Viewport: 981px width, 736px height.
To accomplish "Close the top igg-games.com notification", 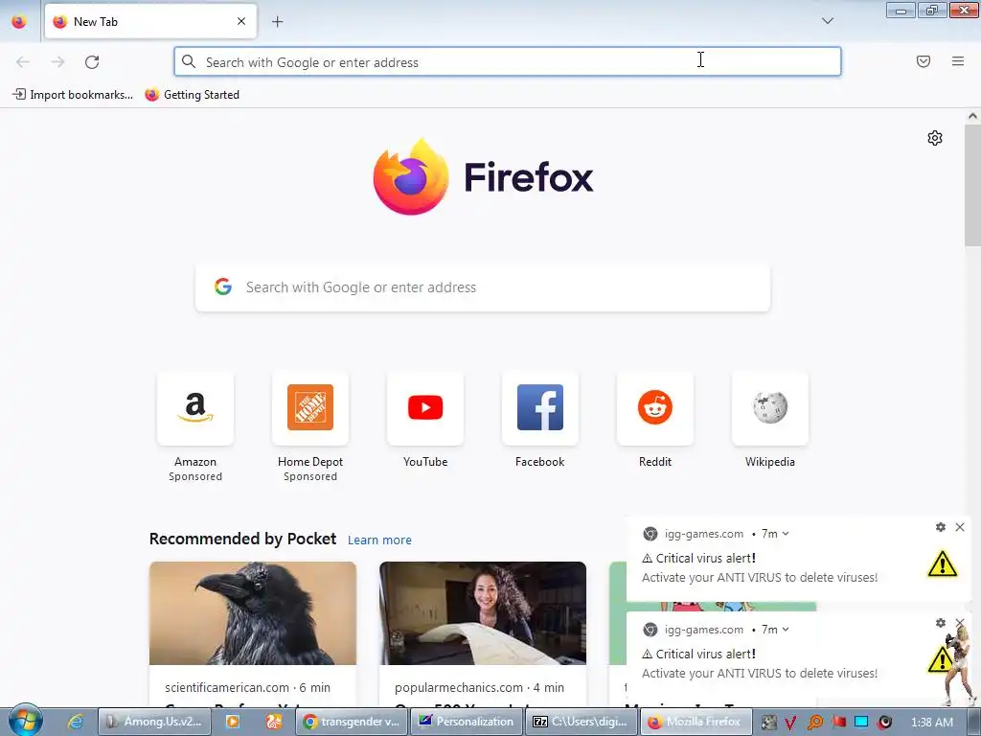I will point(960,527).
